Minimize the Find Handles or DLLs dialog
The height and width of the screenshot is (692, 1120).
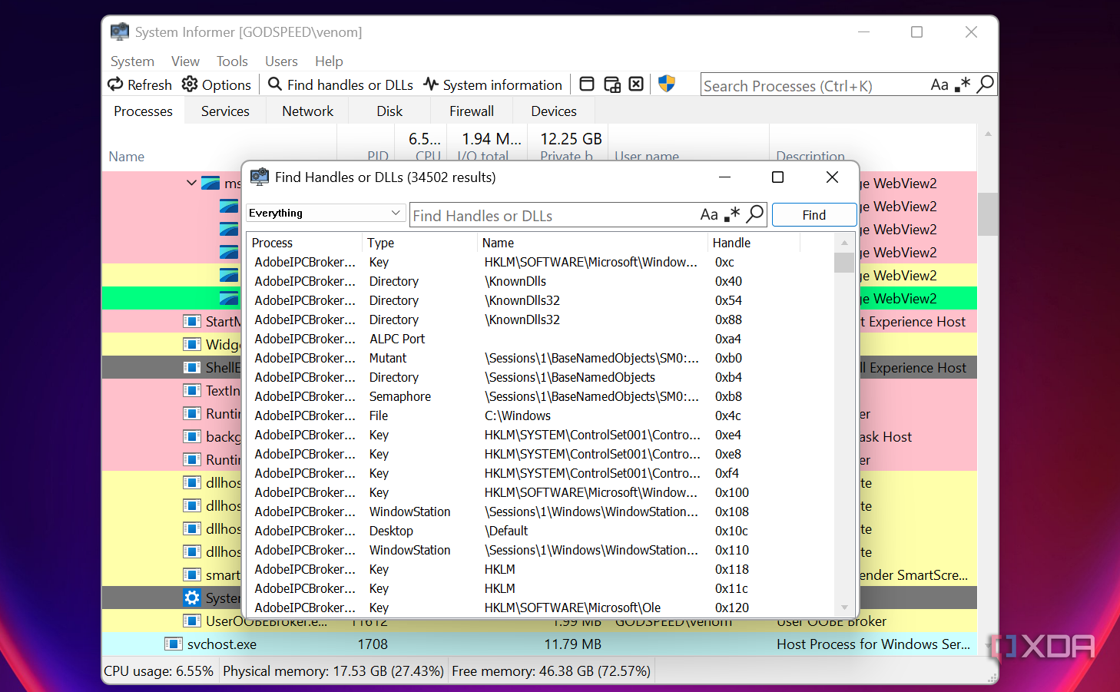(724, 177)
